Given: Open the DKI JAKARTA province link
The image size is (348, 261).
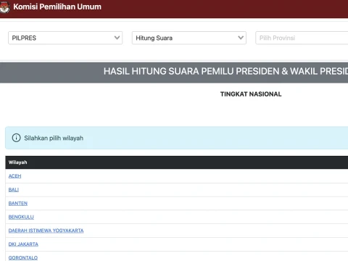Looking at the screenshot, I should point(23,244).
